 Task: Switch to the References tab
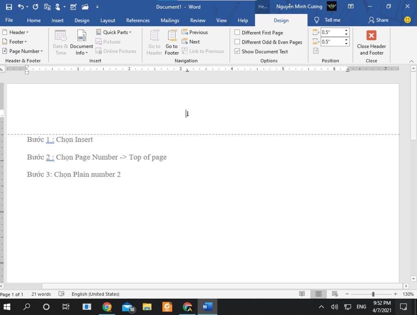[138, 20]
